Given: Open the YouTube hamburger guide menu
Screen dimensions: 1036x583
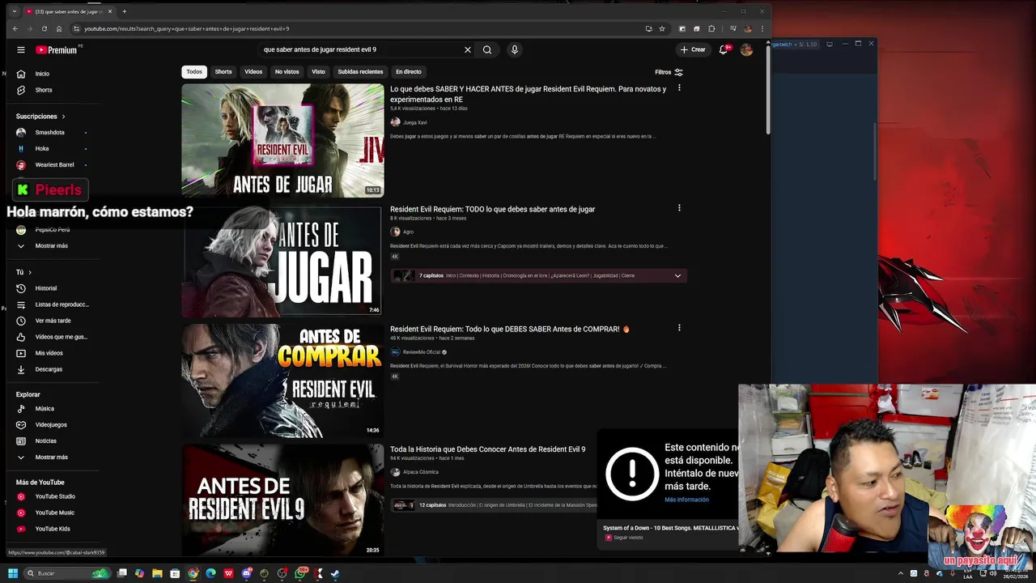Looking at the screenshot, I should pyautogui.click(x=21, y=49).
